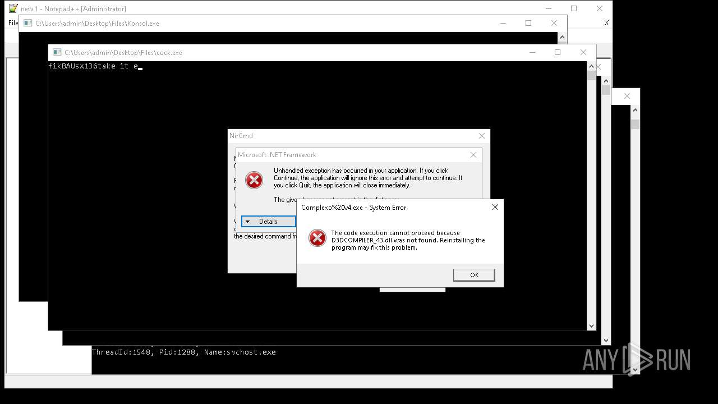Image resolution: width=718 pixels, height=404 pixels.
Task: Minimize the Notepad++ window
Action: 548,8
